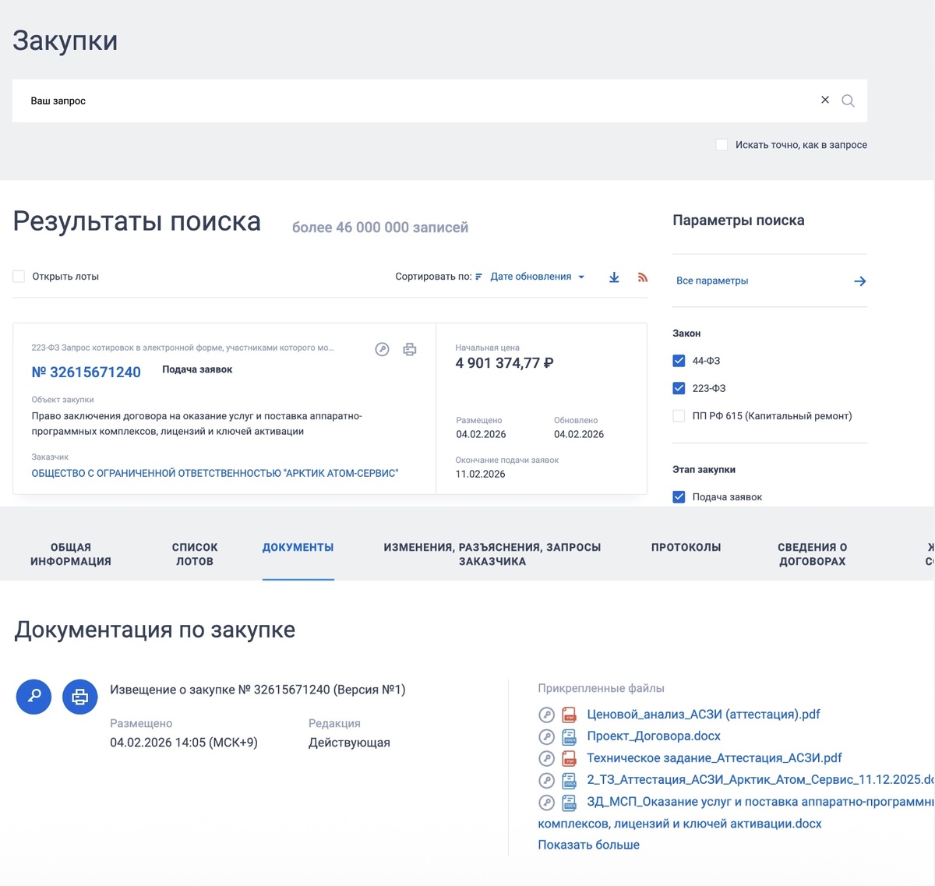Select the 'Документы' tab
This screenshot has width=935, height=886.
298,548
